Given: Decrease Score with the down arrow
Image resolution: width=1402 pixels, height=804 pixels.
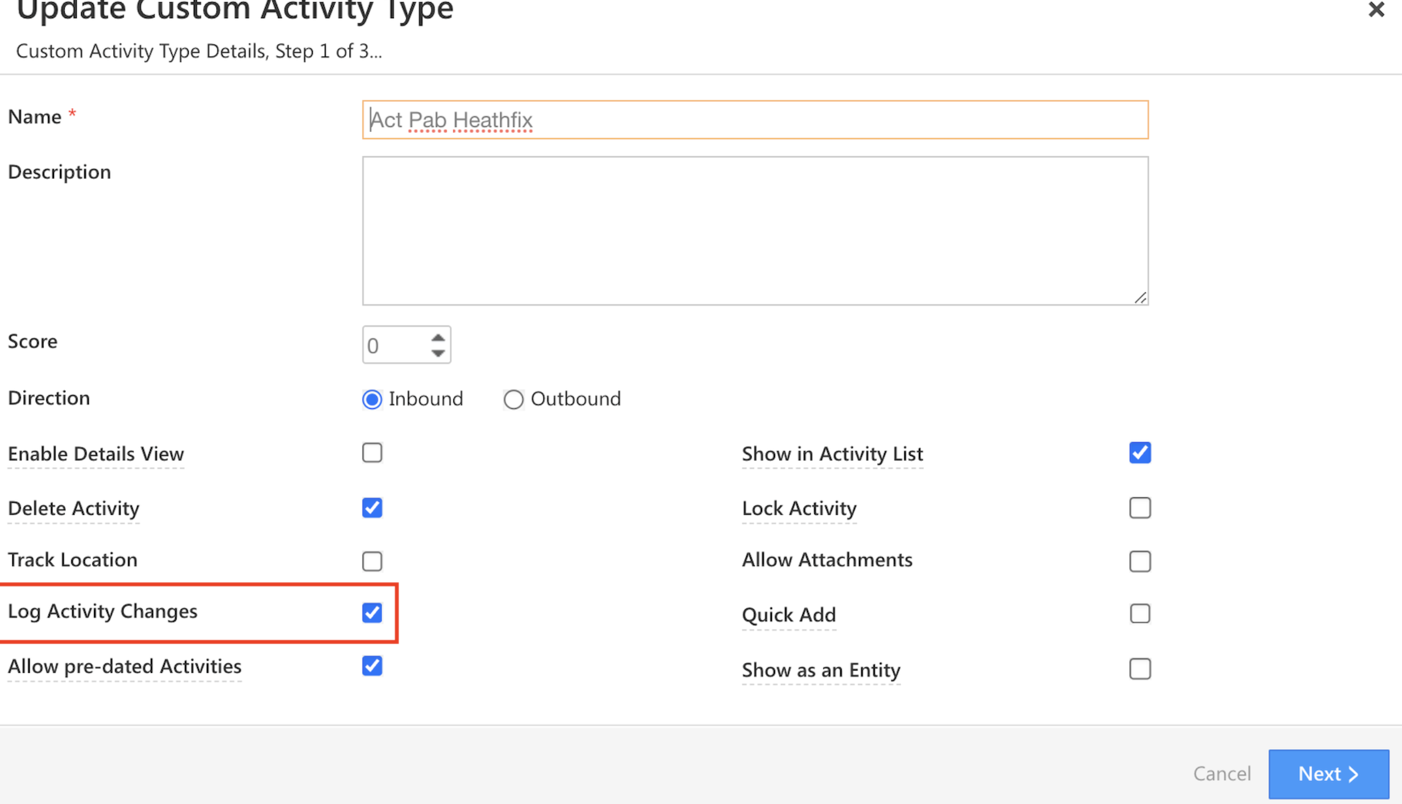Looking at the screenshot, I should pos(437,353).
